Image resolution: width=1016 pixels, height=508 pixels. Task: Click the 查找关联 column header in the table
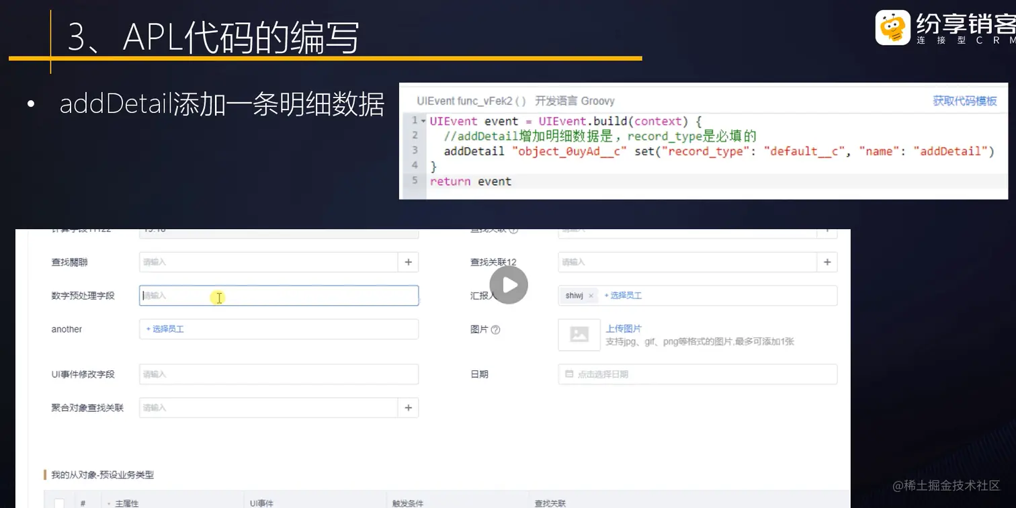(x=550, y=503)
